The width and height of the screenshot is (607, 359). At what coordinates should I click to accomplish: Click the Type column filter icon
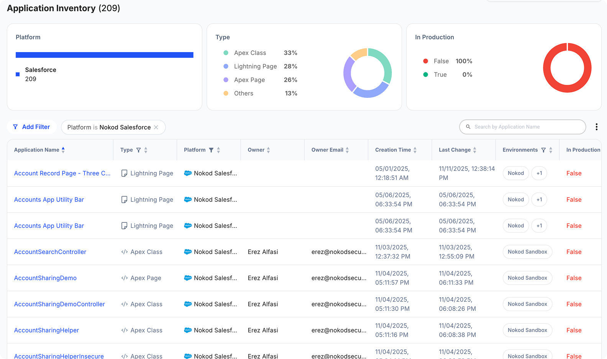tap(139, 150)
